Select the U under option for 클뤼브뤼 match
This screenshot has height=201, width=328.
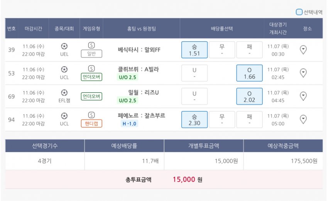coord(194,73)
